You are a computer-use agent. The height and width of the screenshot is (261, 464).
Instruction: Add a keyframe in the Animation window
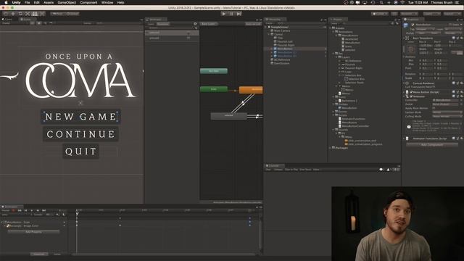(x=58, y=215)
